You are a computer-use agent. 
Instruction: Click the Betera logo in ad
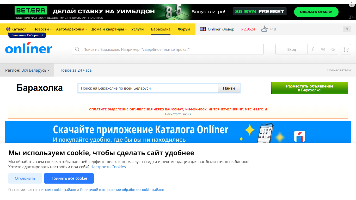[31, 11]
